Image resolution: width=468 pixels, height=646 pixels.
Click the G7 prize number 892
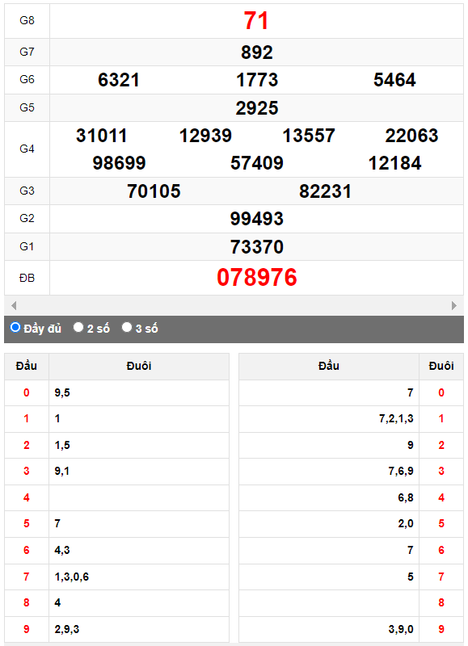click(x=257, y=52)
